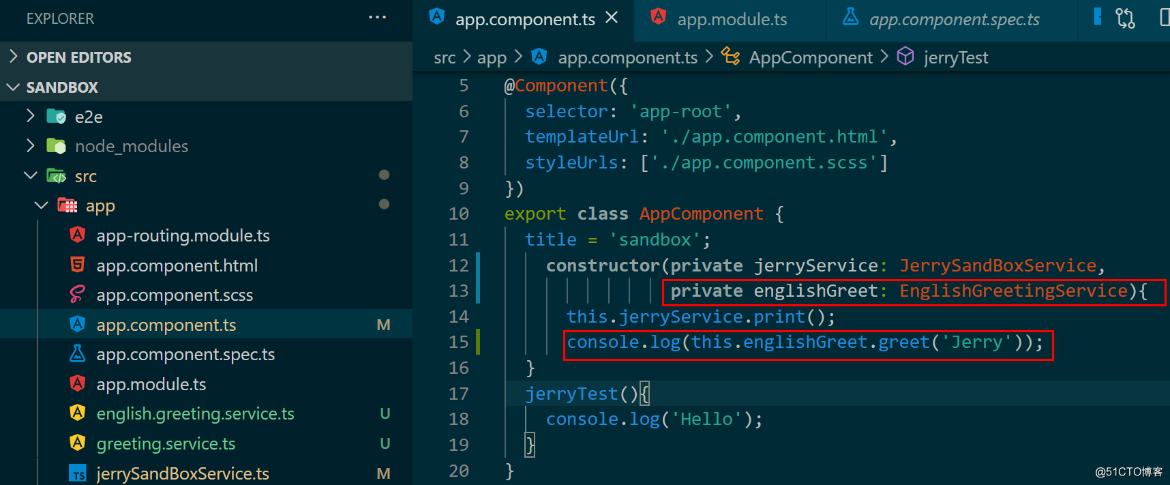This screenshot has height=485, width=1170.
Task: Click the AppComponent breadcrumb
Action: [x=811, y=57]
